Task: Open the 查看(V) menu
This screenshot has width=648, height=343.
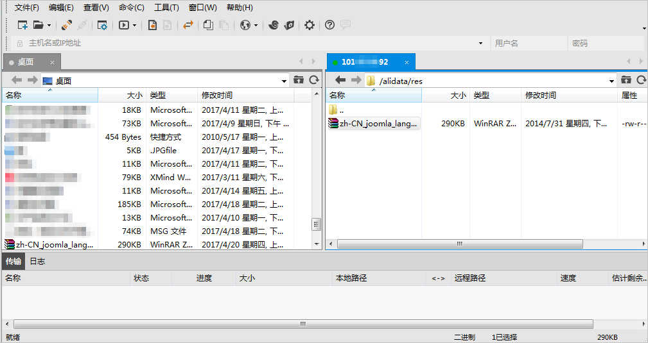Action: [96, 8]
